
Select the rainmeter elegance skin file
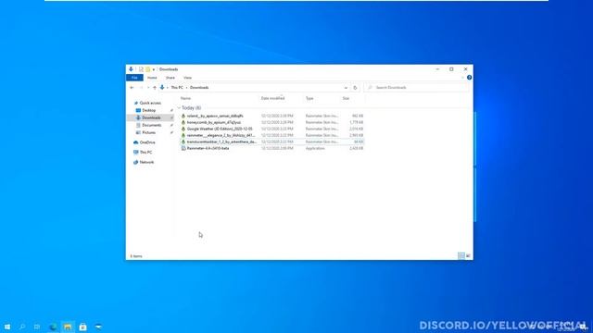click(271, 135)
